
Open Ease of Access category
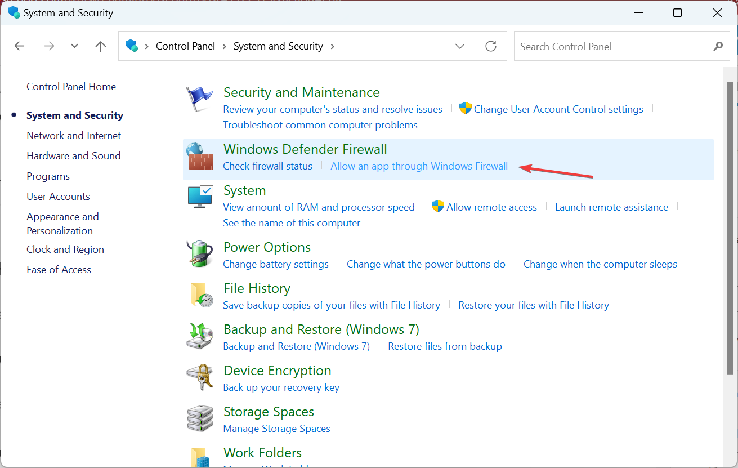point(59,269)
